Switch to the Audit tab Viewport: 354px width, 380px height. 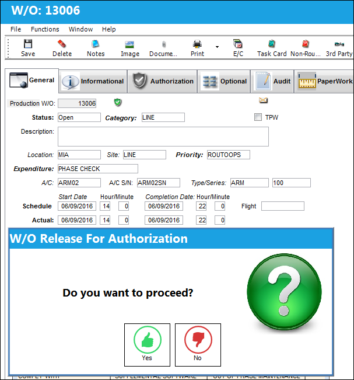click(x=272, y=81)
